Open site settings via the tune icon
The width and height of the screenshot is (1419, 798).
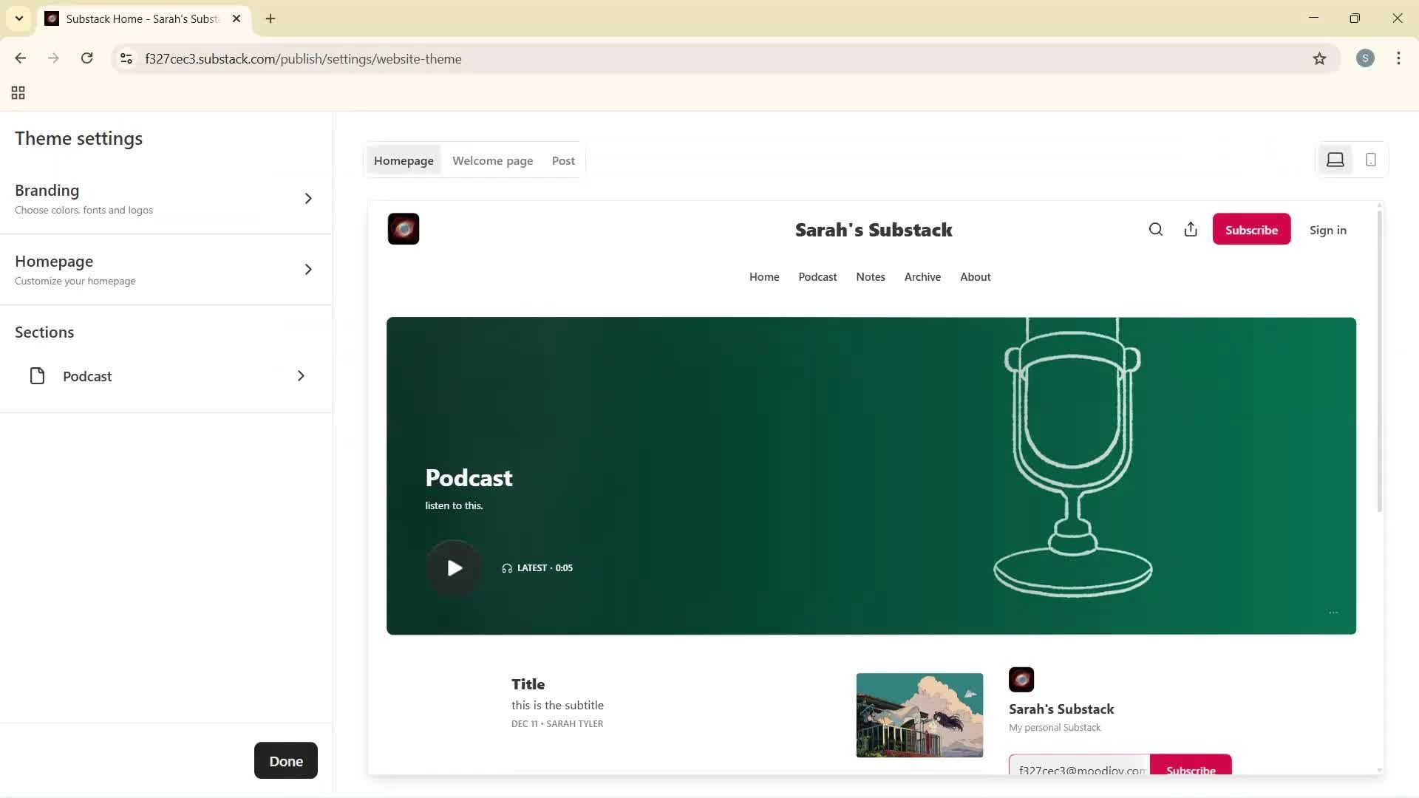coord(126,58)
